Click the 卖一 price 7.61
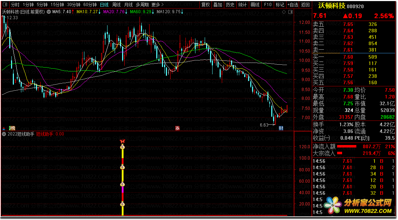Image resolution: width=398 pixels, height=220 pixels. [x=348, y=50]
